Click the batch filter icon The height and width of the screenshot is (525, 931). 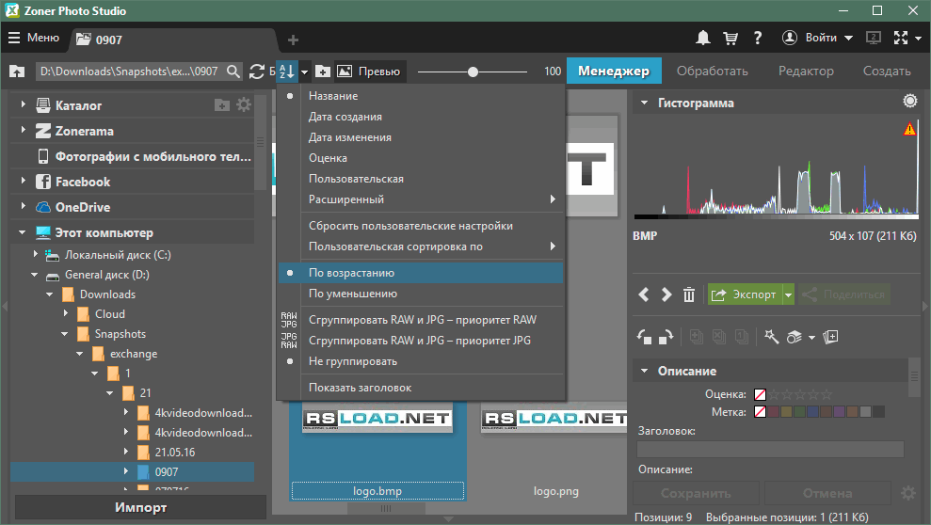pos(795,338)
